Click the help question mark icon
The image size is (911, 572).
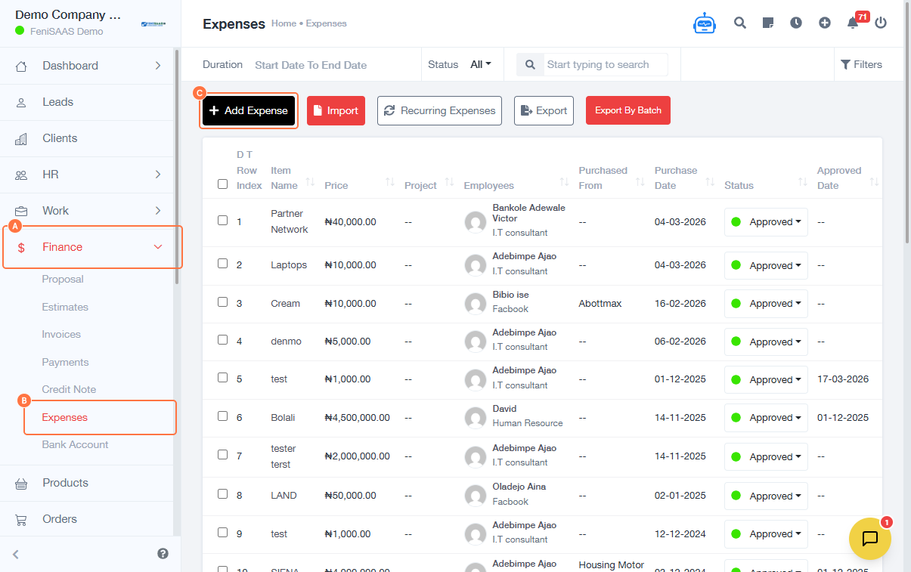(x=163, y=553)
